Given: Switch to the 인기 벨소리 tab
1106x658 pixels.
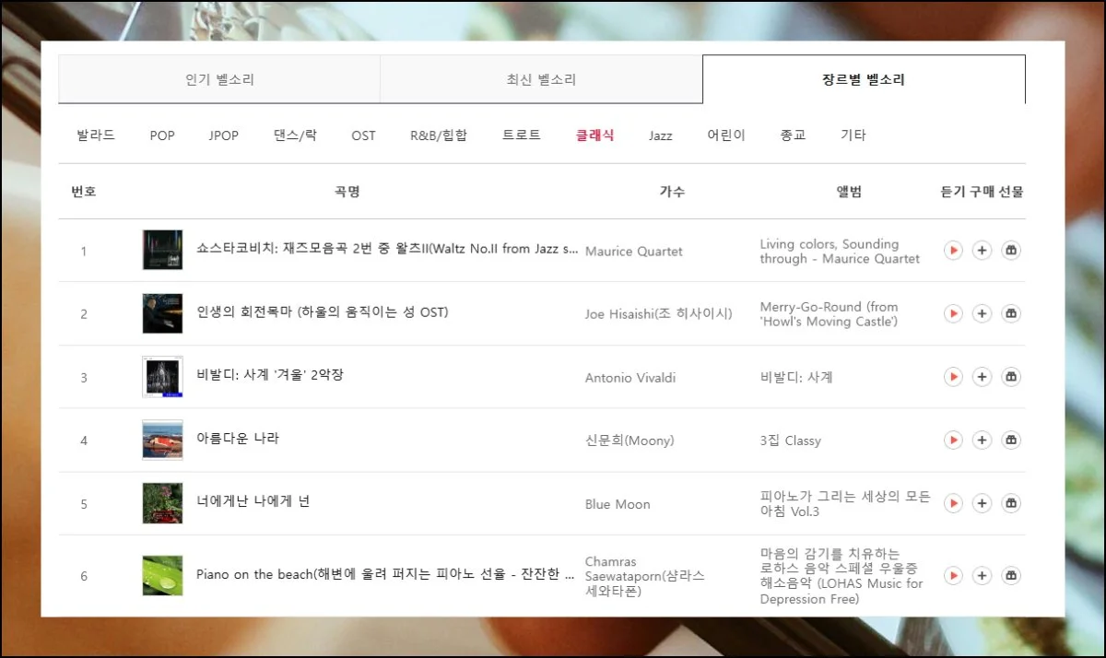Looking at the screenshot, I should tap(219, 80).
